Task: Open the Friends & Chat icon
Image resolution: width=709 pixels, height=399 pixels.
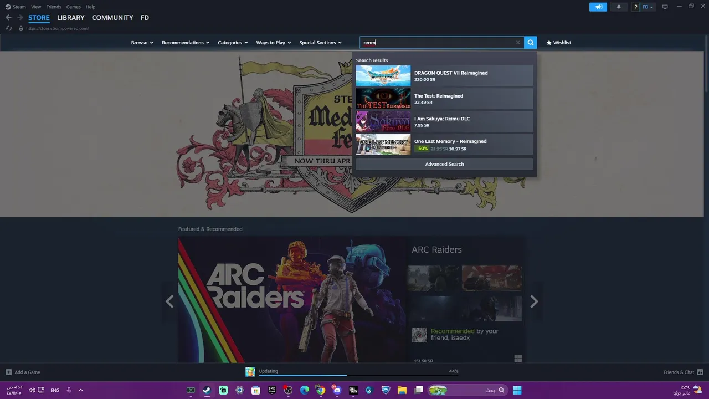Action: click(x=700, y=372)
